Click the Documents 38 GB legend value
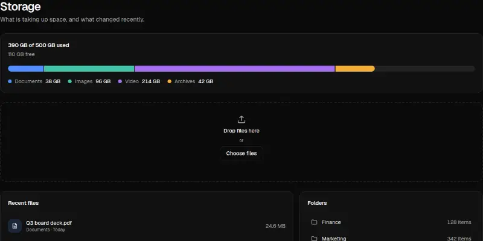This screenshot has width=483, height=241. click(x=53, y=81)
